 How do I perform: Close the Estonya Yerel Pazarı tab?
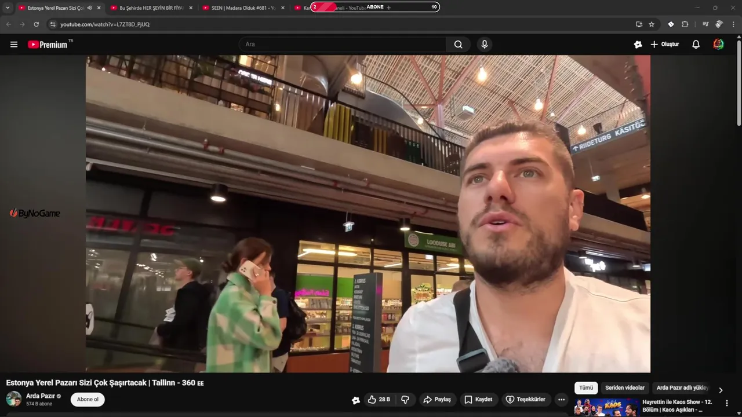(99, 8)
